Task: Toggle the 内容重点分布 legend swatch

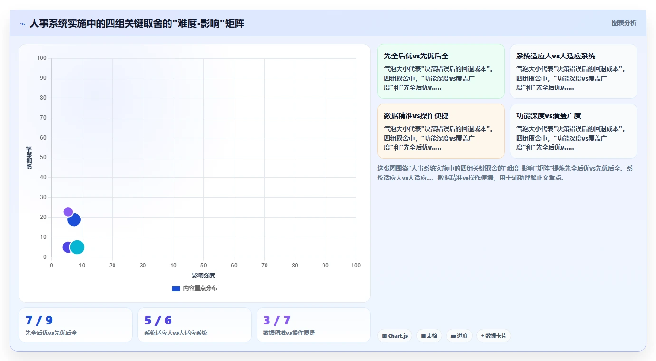Action: [176, 288]
